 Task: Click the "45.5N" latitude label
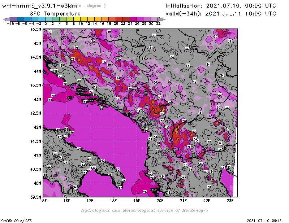(x=35, y=29)
